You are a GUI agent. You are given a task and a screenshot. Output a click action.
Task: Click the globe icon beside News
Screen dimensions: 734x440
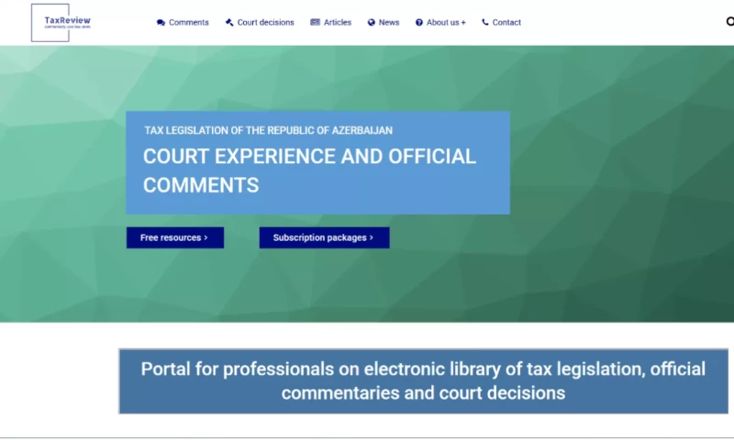372,22
